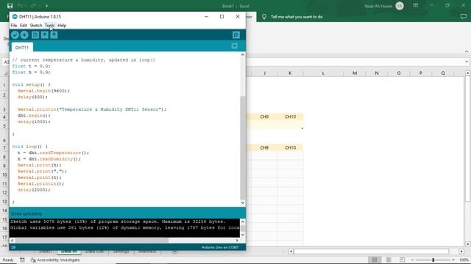This screenshot has height=264, width=471.
Task: Click the Tell me lightbulb icon
Action: coord(264,17)
